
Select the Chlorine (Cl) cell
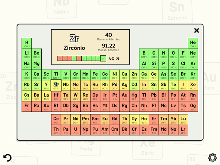click(x=183, y=64)
